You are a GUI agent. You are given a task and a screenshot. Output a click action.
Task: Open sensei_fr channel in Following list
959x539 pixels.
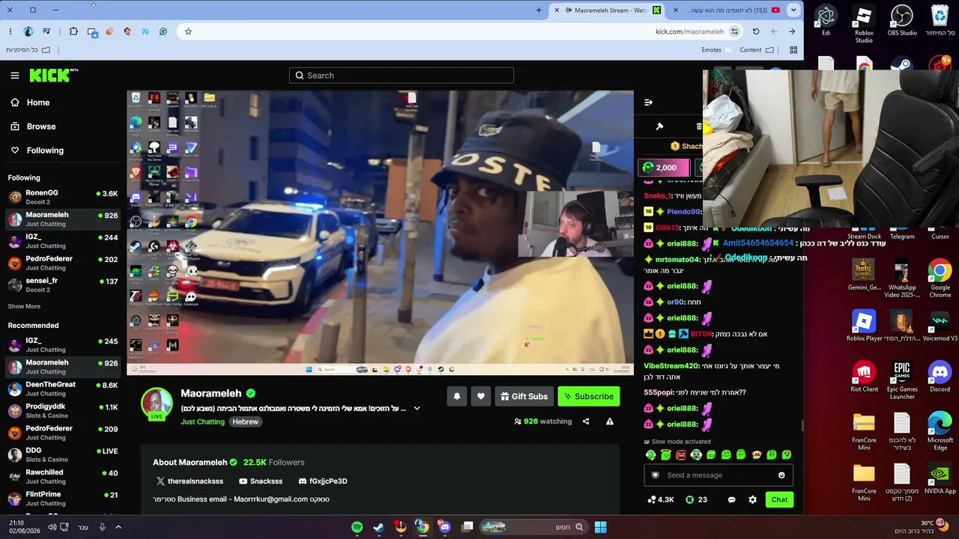[63, 284]
